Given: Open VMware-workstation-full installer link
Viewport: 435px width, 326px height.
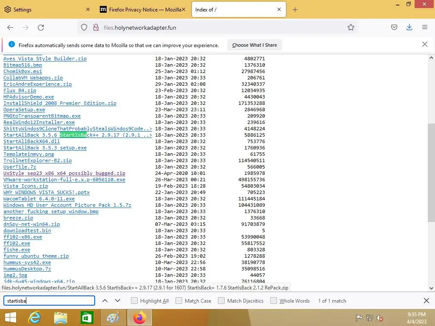Looking at the screenshot, I should pos(65,180).
